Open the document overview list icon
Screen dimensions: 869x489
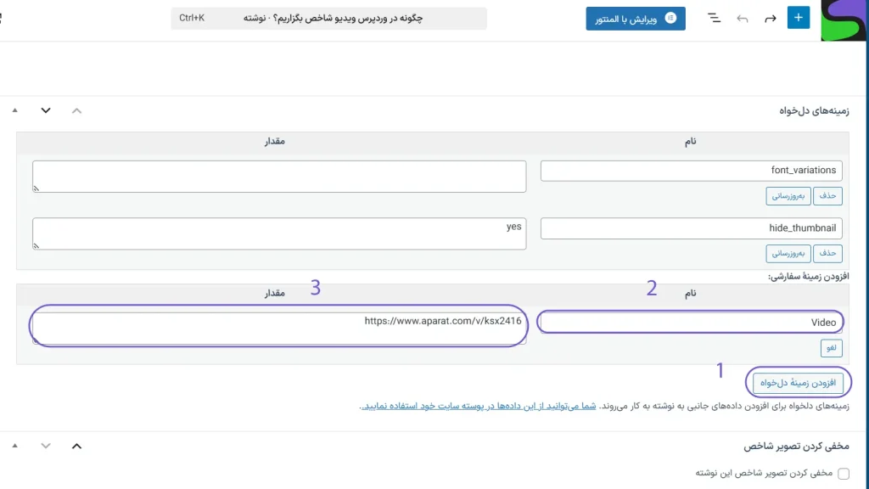pos(714,19)
